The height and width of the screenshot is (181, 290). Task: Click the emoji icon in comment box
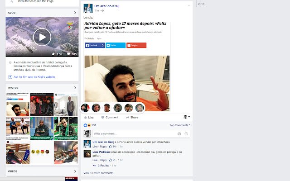point(186,134)
